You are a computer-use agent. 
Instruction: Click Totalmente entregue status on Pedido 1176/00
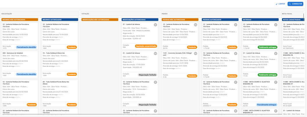(268, 47)
